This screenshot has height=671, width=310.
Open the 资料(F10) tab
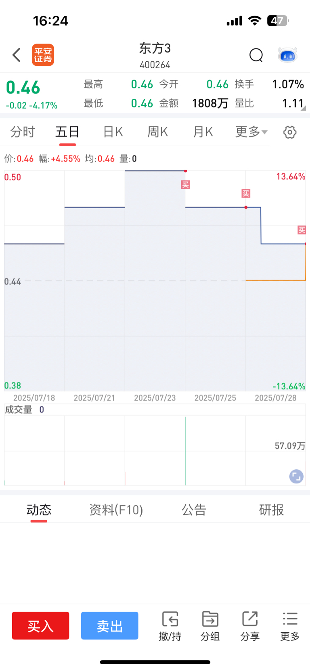point(116,510)
